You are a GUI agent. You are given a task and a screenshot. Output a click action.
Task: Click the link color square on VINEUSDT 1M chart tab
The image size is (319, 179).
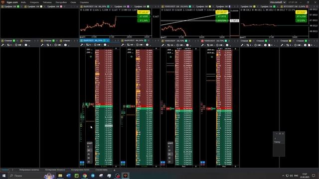[190, 6]
